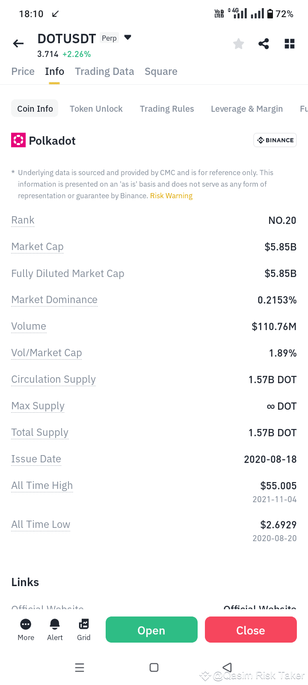This screenshot has height=685, width=308.
Task: Open the four-square layout grid icon
Action: (290, 44)
